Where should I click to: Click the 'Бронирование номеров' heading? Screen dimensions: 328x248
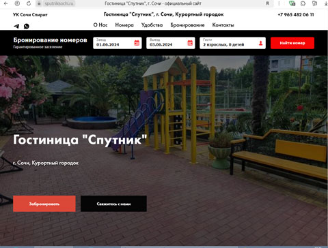(x=50, y=40)
